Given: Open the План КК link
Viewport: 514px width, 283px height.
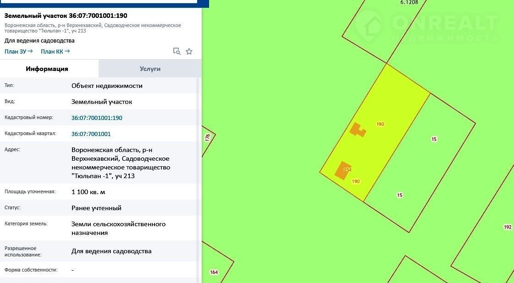Looking at the screenshot, I should click(x=51, y=52).
